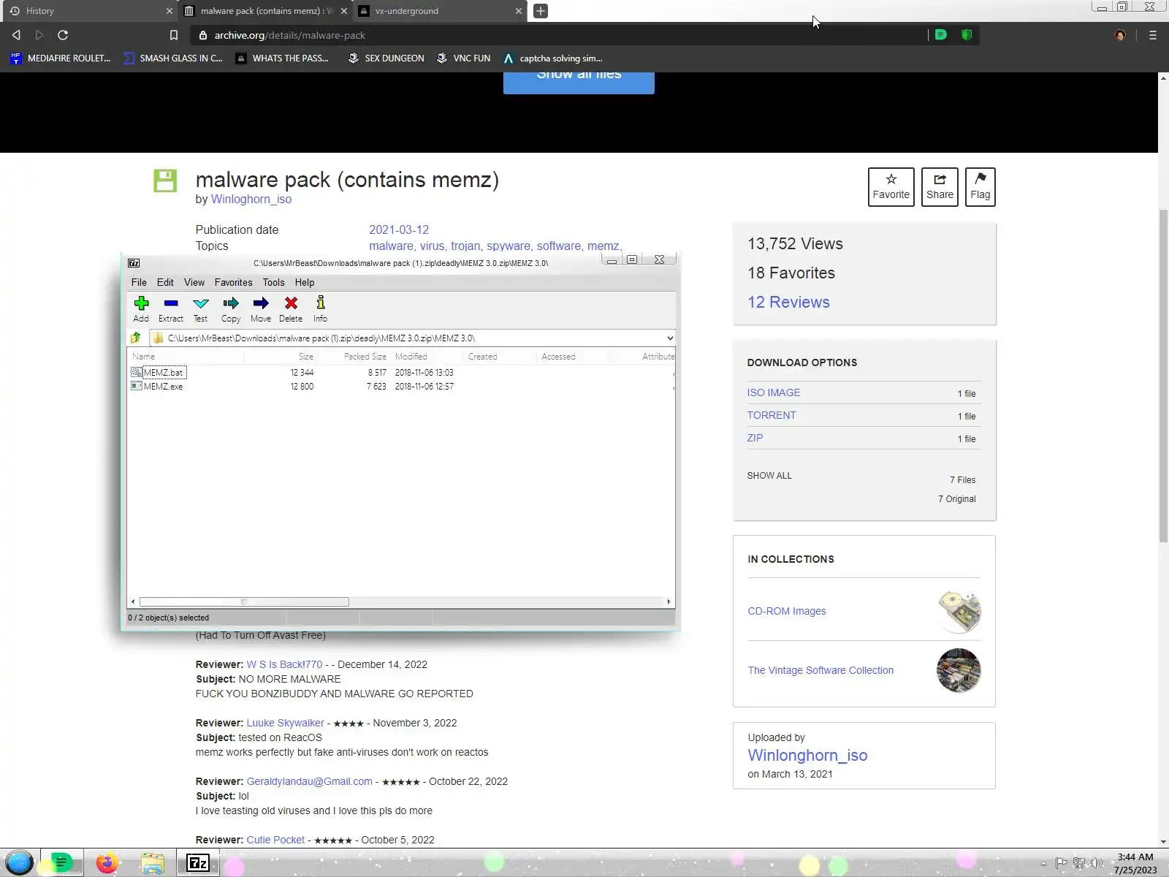Click the Share button on archive.org
The width and height of the screenshot is (1169, 877).
(940, 187)
